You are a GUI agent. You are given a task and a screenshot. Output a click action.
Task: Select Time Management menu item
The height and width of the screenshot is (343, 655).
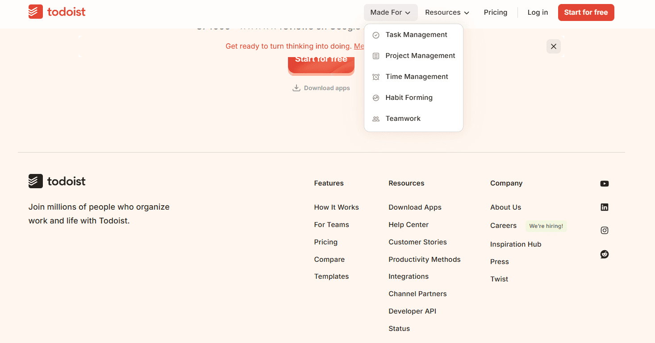413,77
